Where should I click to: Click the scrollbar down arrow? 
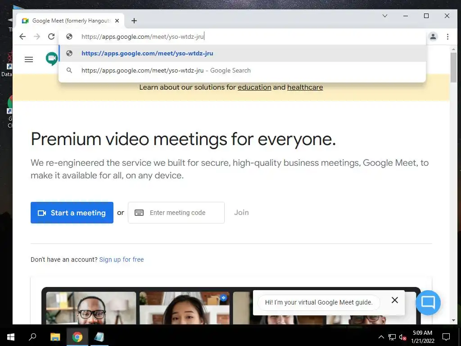click(x=453, y=320)
